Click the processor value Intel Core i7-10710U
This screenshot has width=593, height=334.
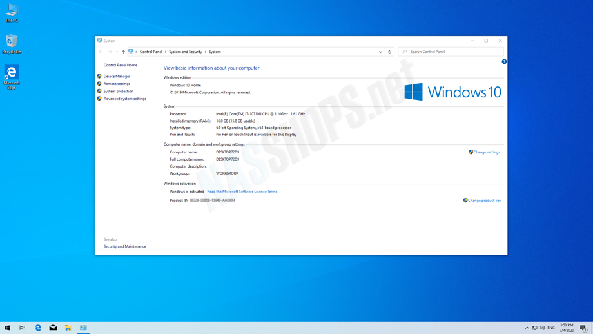[260, 114]
